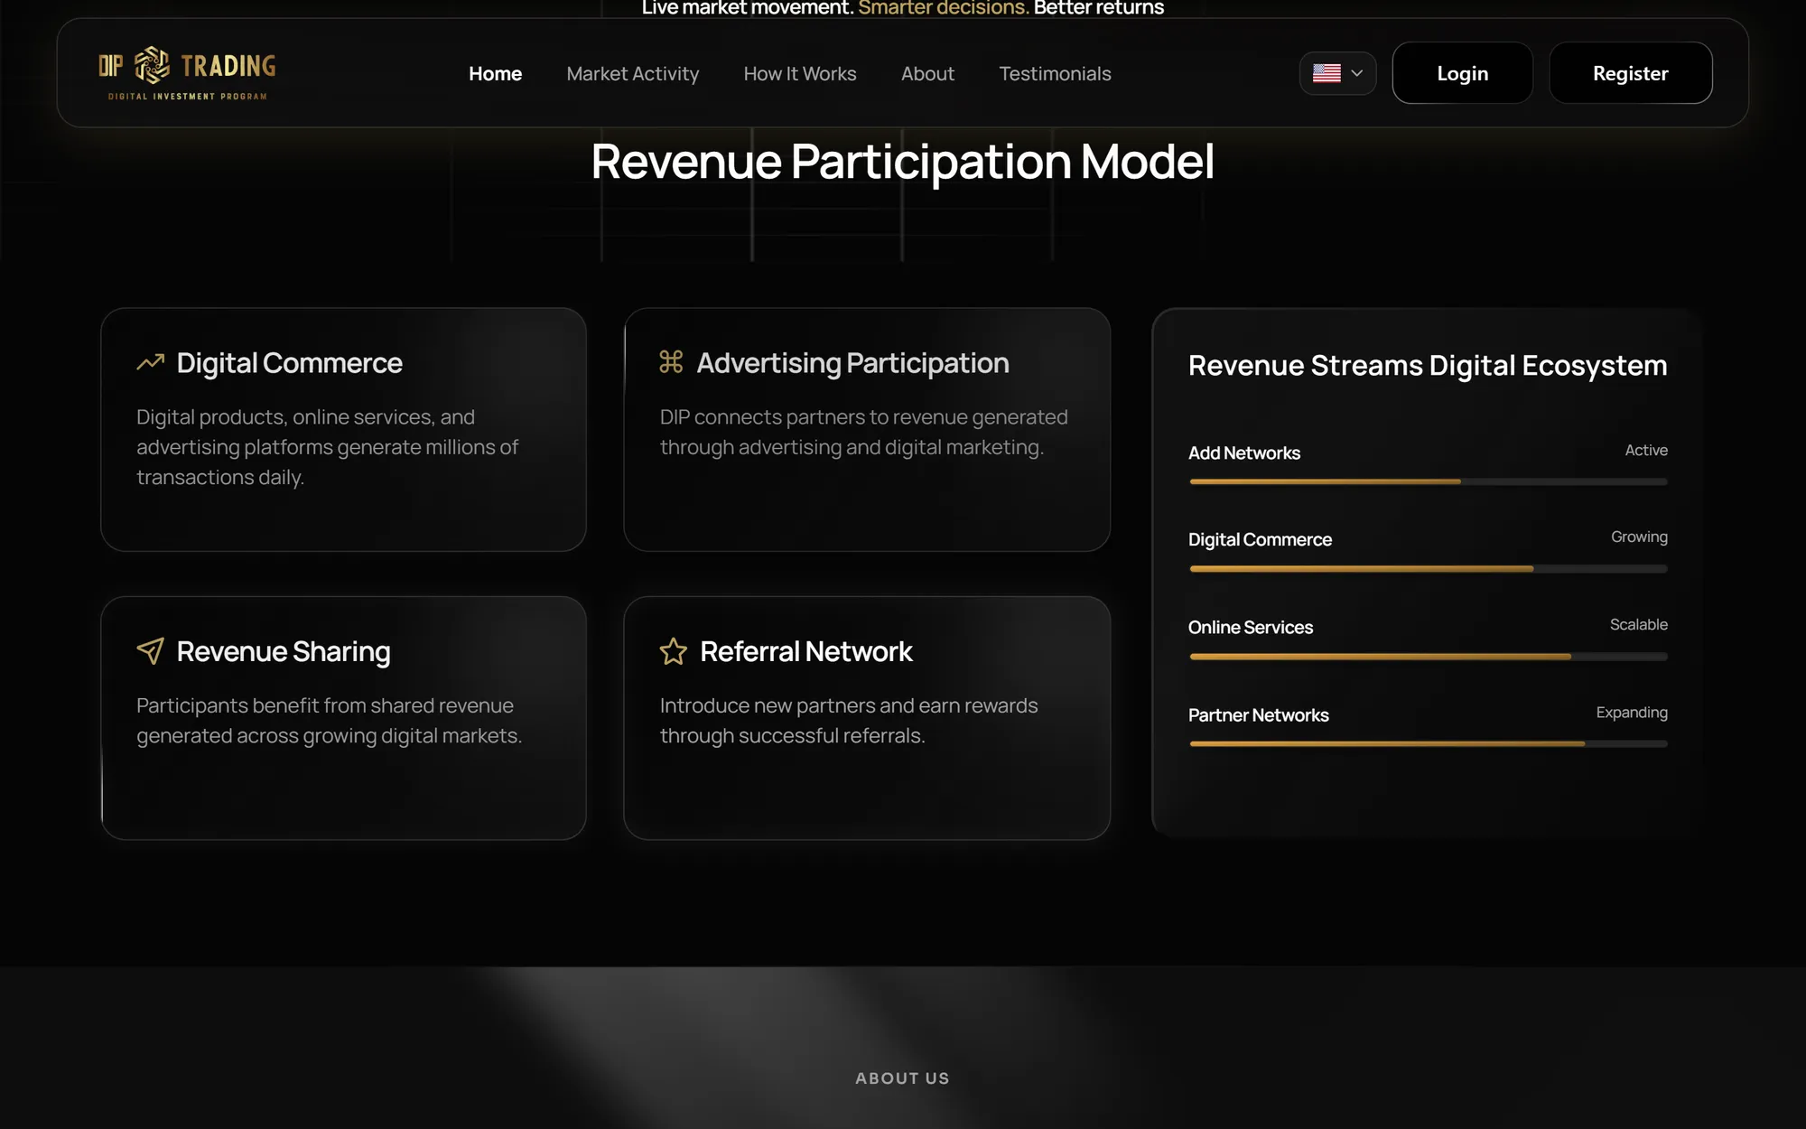Click the Add Networks progress bar
Image resolution: width=1806 pixels, height=1129 pixels.
(1428, 481)
